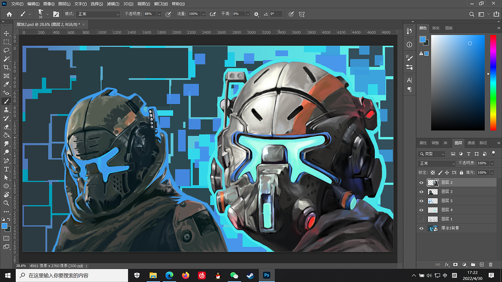This screenshot has height=282, width=502.
Task: Open the layer style fx menu
Action: point(447,265)
